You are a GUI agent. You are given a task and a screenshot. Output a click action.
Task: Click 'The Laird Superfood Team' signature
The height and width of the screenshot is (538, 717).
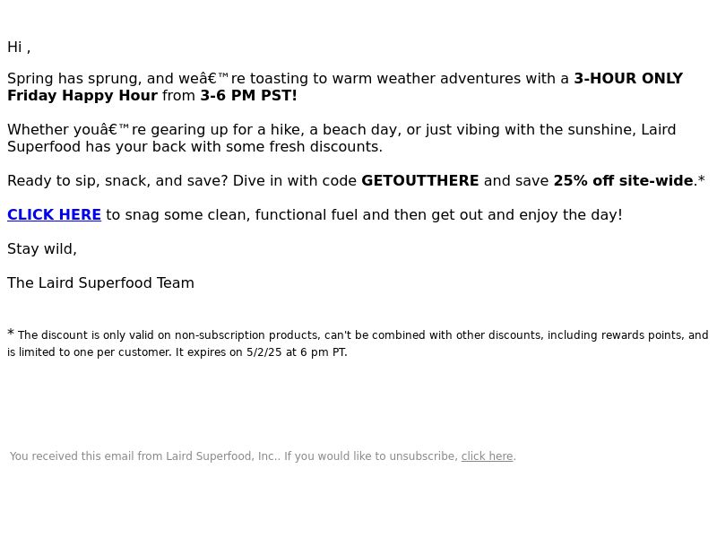tap(100, 282)
